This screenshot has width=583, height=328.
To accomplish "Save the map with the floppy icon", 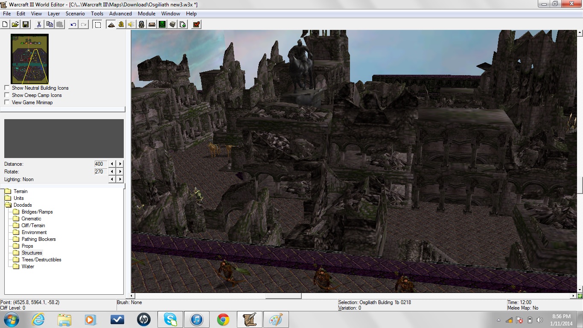I will click(25, 24).
